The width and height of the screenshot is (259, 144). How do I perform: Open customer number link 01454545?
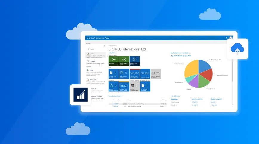tap(115, 106)
